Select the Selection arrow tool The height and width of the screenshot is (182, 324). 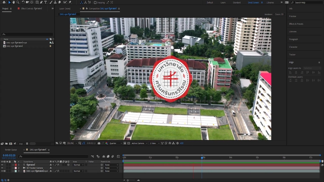(9, 2)
